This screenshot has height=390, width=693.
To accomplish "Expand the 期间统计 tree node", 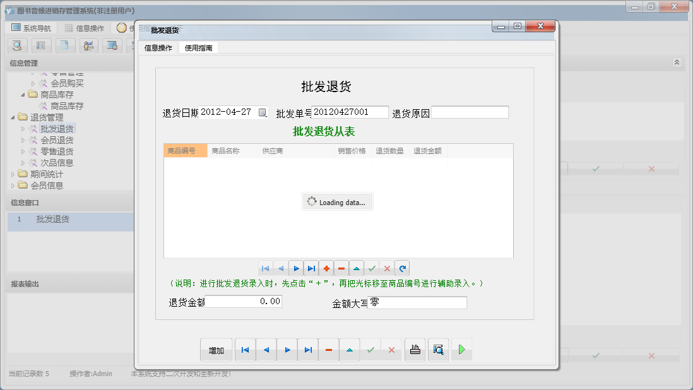I will click(x=13, y=174).
